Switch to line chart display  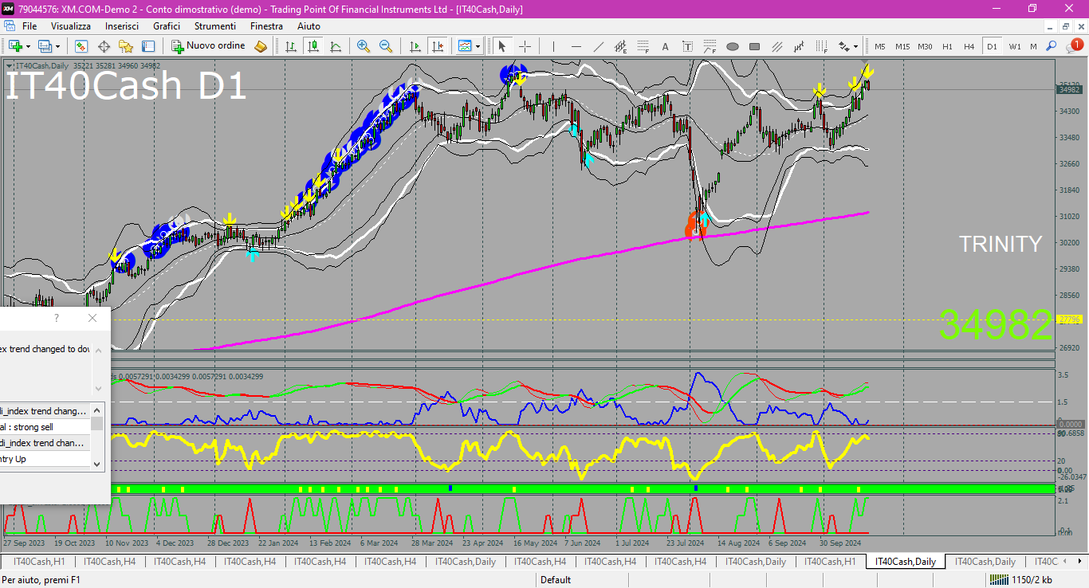tap(336, 46)
